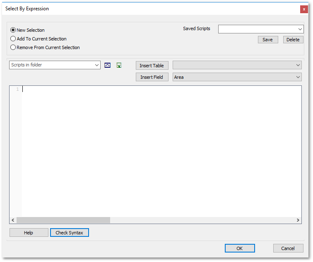Screen dimensions: 313x262
Task: Click line number 1 in the editor gutter
Action: 17,89
